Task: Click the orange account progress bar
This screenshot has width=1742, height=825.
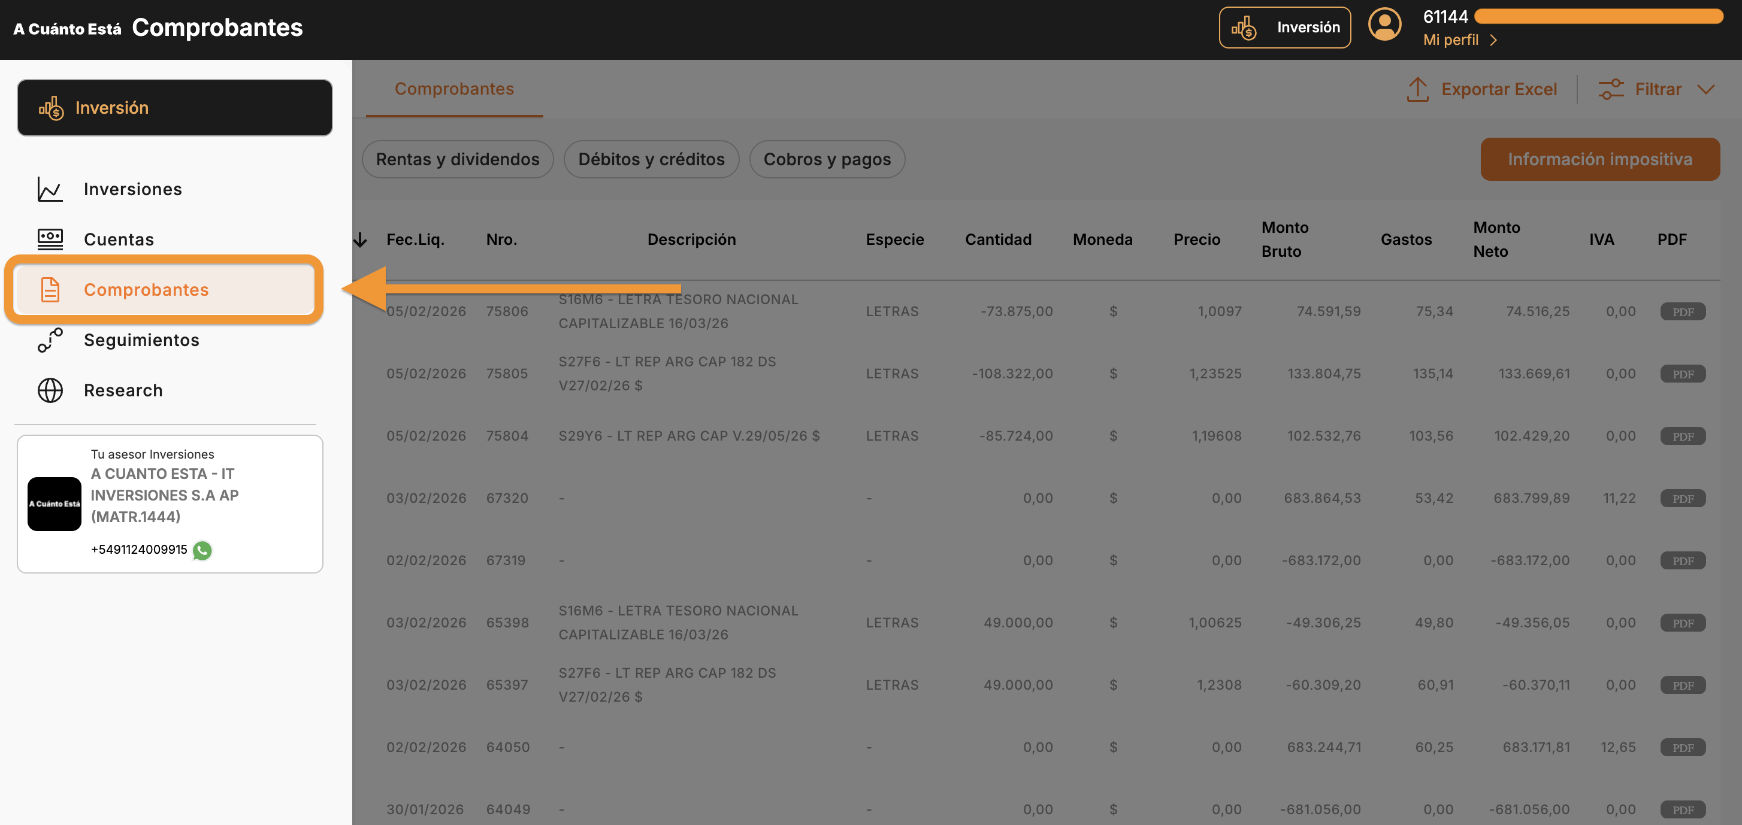Action: pyautogui.click(x=1598, y=16)
